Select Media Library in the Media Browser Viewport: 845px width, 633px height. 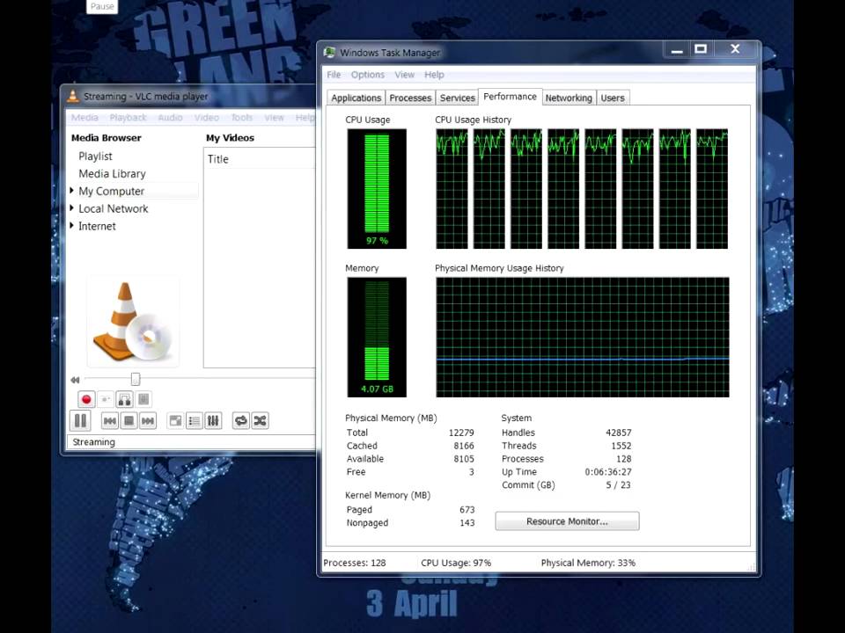[112, 173]
